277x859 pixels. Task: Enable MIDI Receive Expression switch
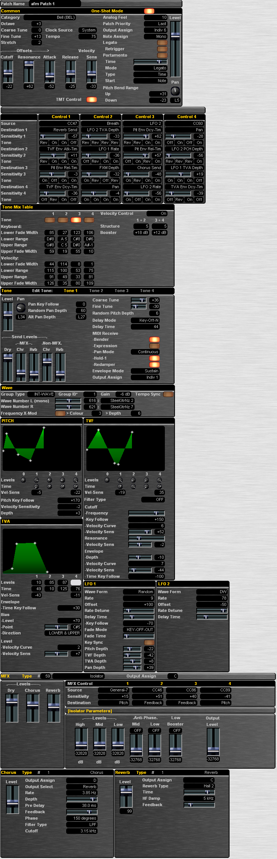click(154, 346)
